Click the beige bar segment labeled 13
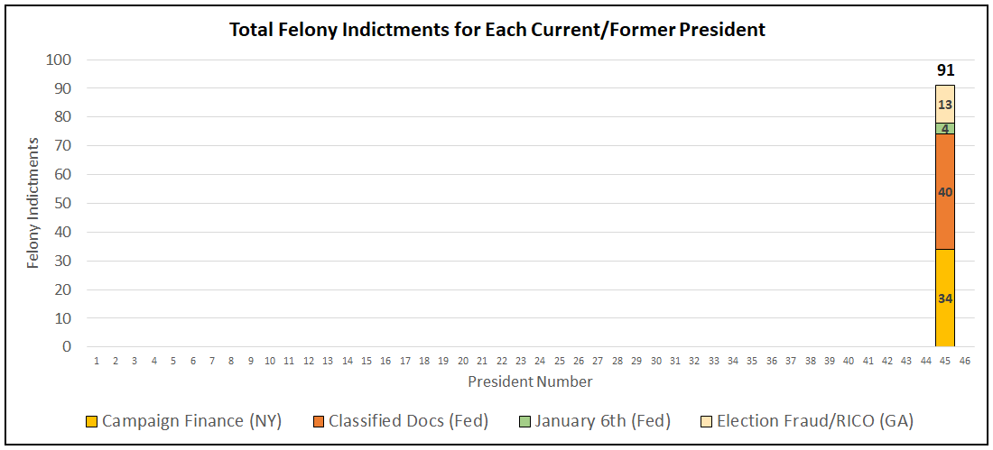 click(945, 105)
